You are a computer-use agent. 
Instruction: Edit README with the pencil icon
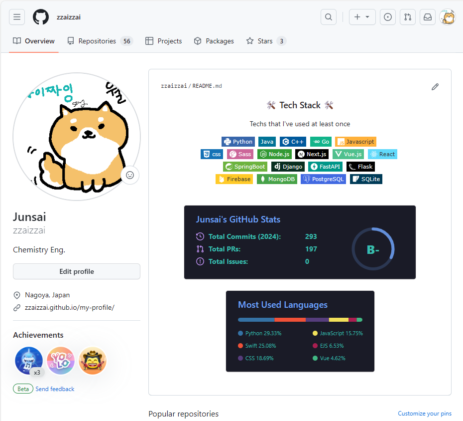[435, 87]
